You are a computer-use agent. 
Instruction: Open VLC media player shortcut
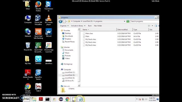pos(49,20)
